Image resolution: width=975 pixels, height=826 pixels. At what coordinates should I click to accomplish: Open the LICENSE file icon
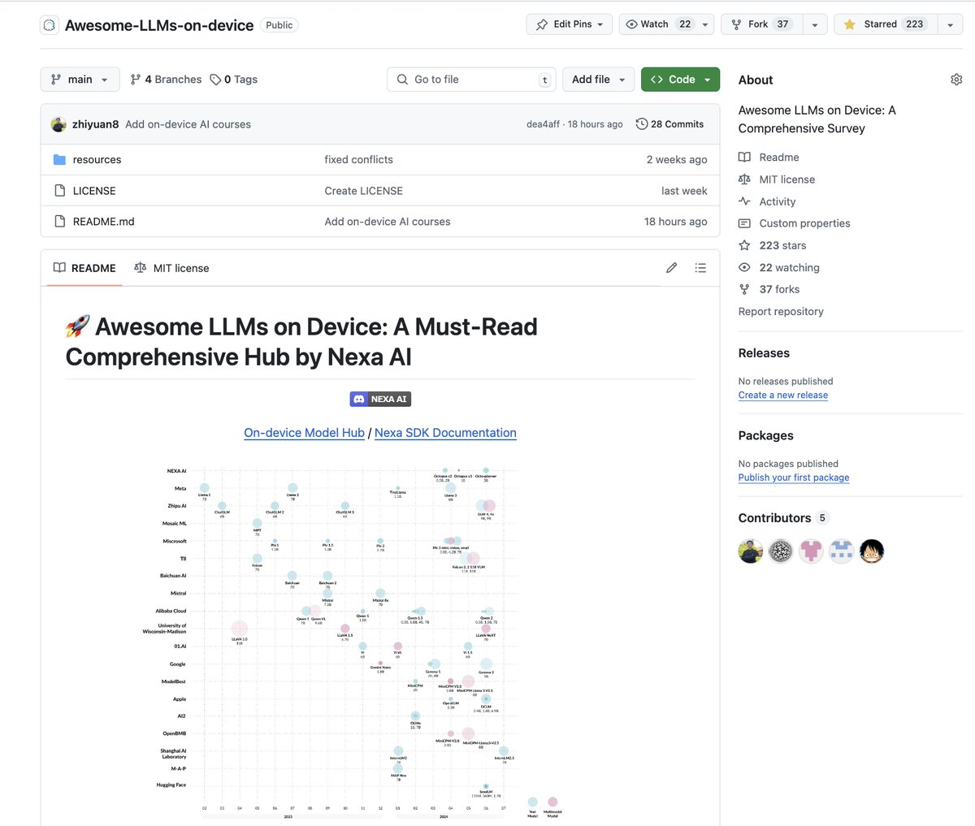point(59,191)
